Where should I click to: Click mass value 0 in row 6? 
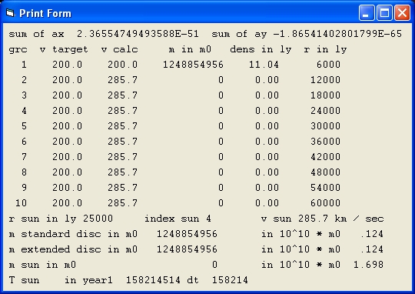coord(221,142)
